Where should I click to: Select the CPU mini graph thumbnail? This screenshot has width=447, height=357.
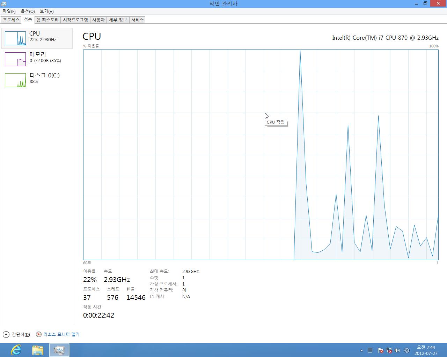(x=15, y=38)
